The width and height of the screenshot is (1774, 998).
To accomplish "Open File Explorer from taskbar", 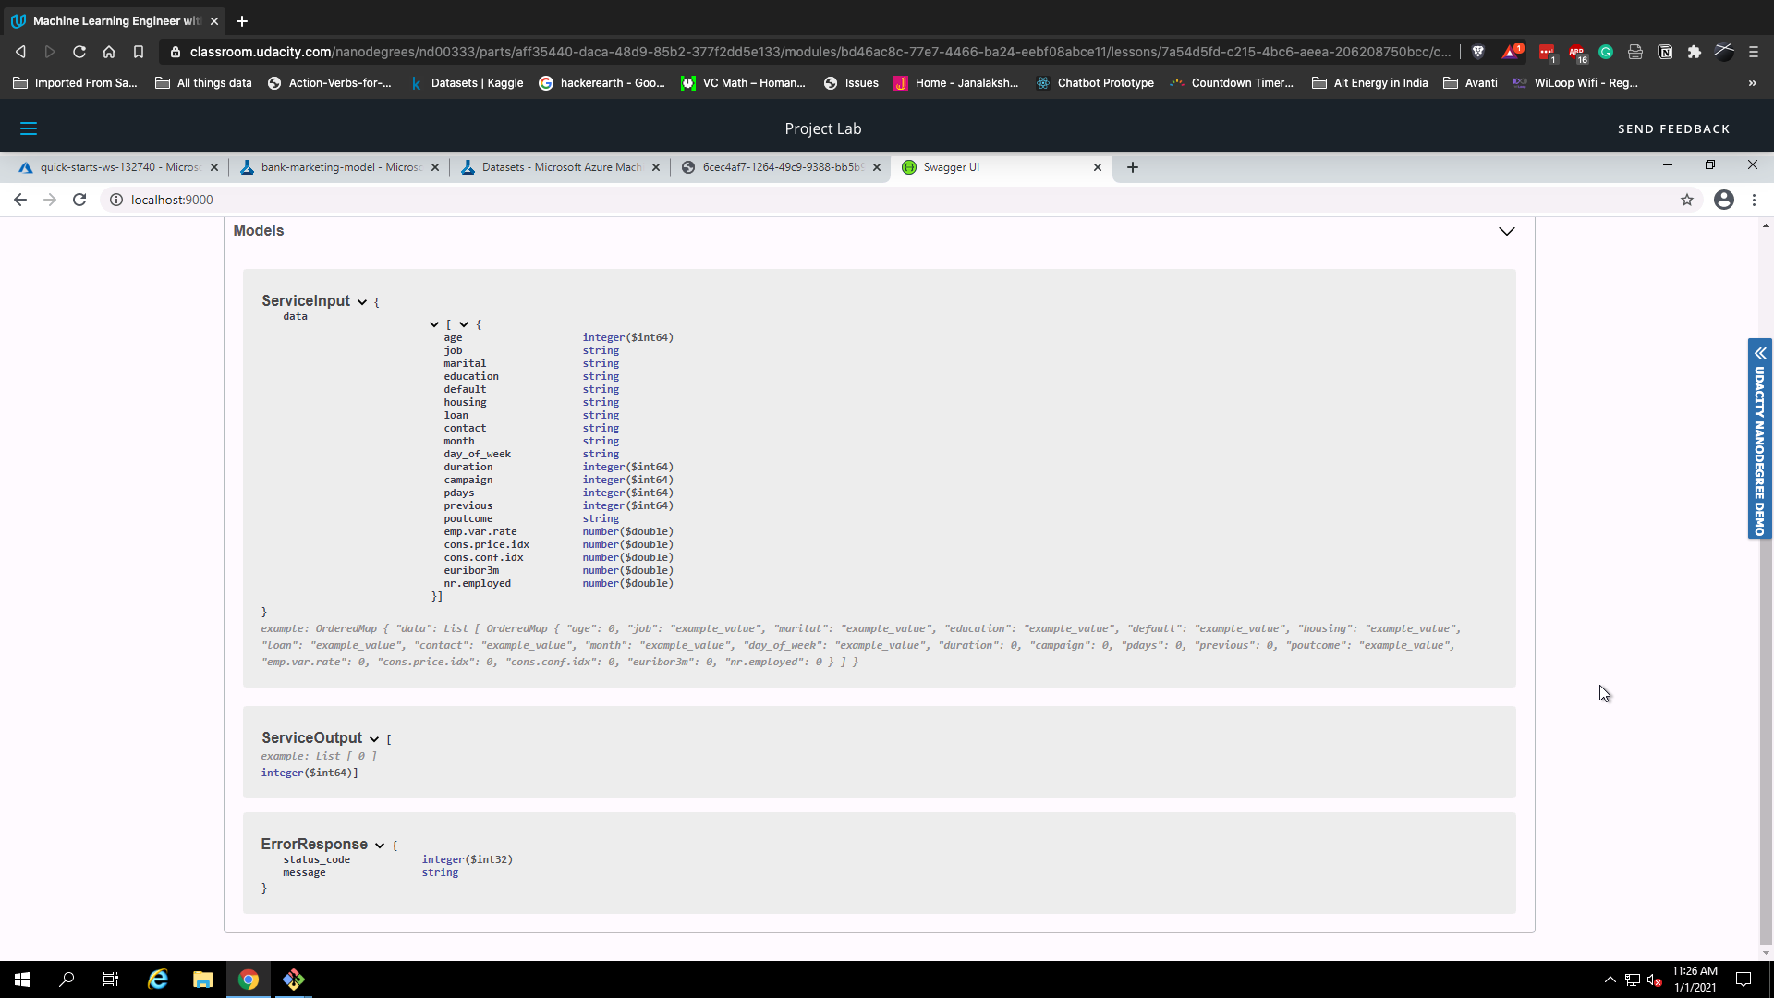I will (x=203, y=980).
